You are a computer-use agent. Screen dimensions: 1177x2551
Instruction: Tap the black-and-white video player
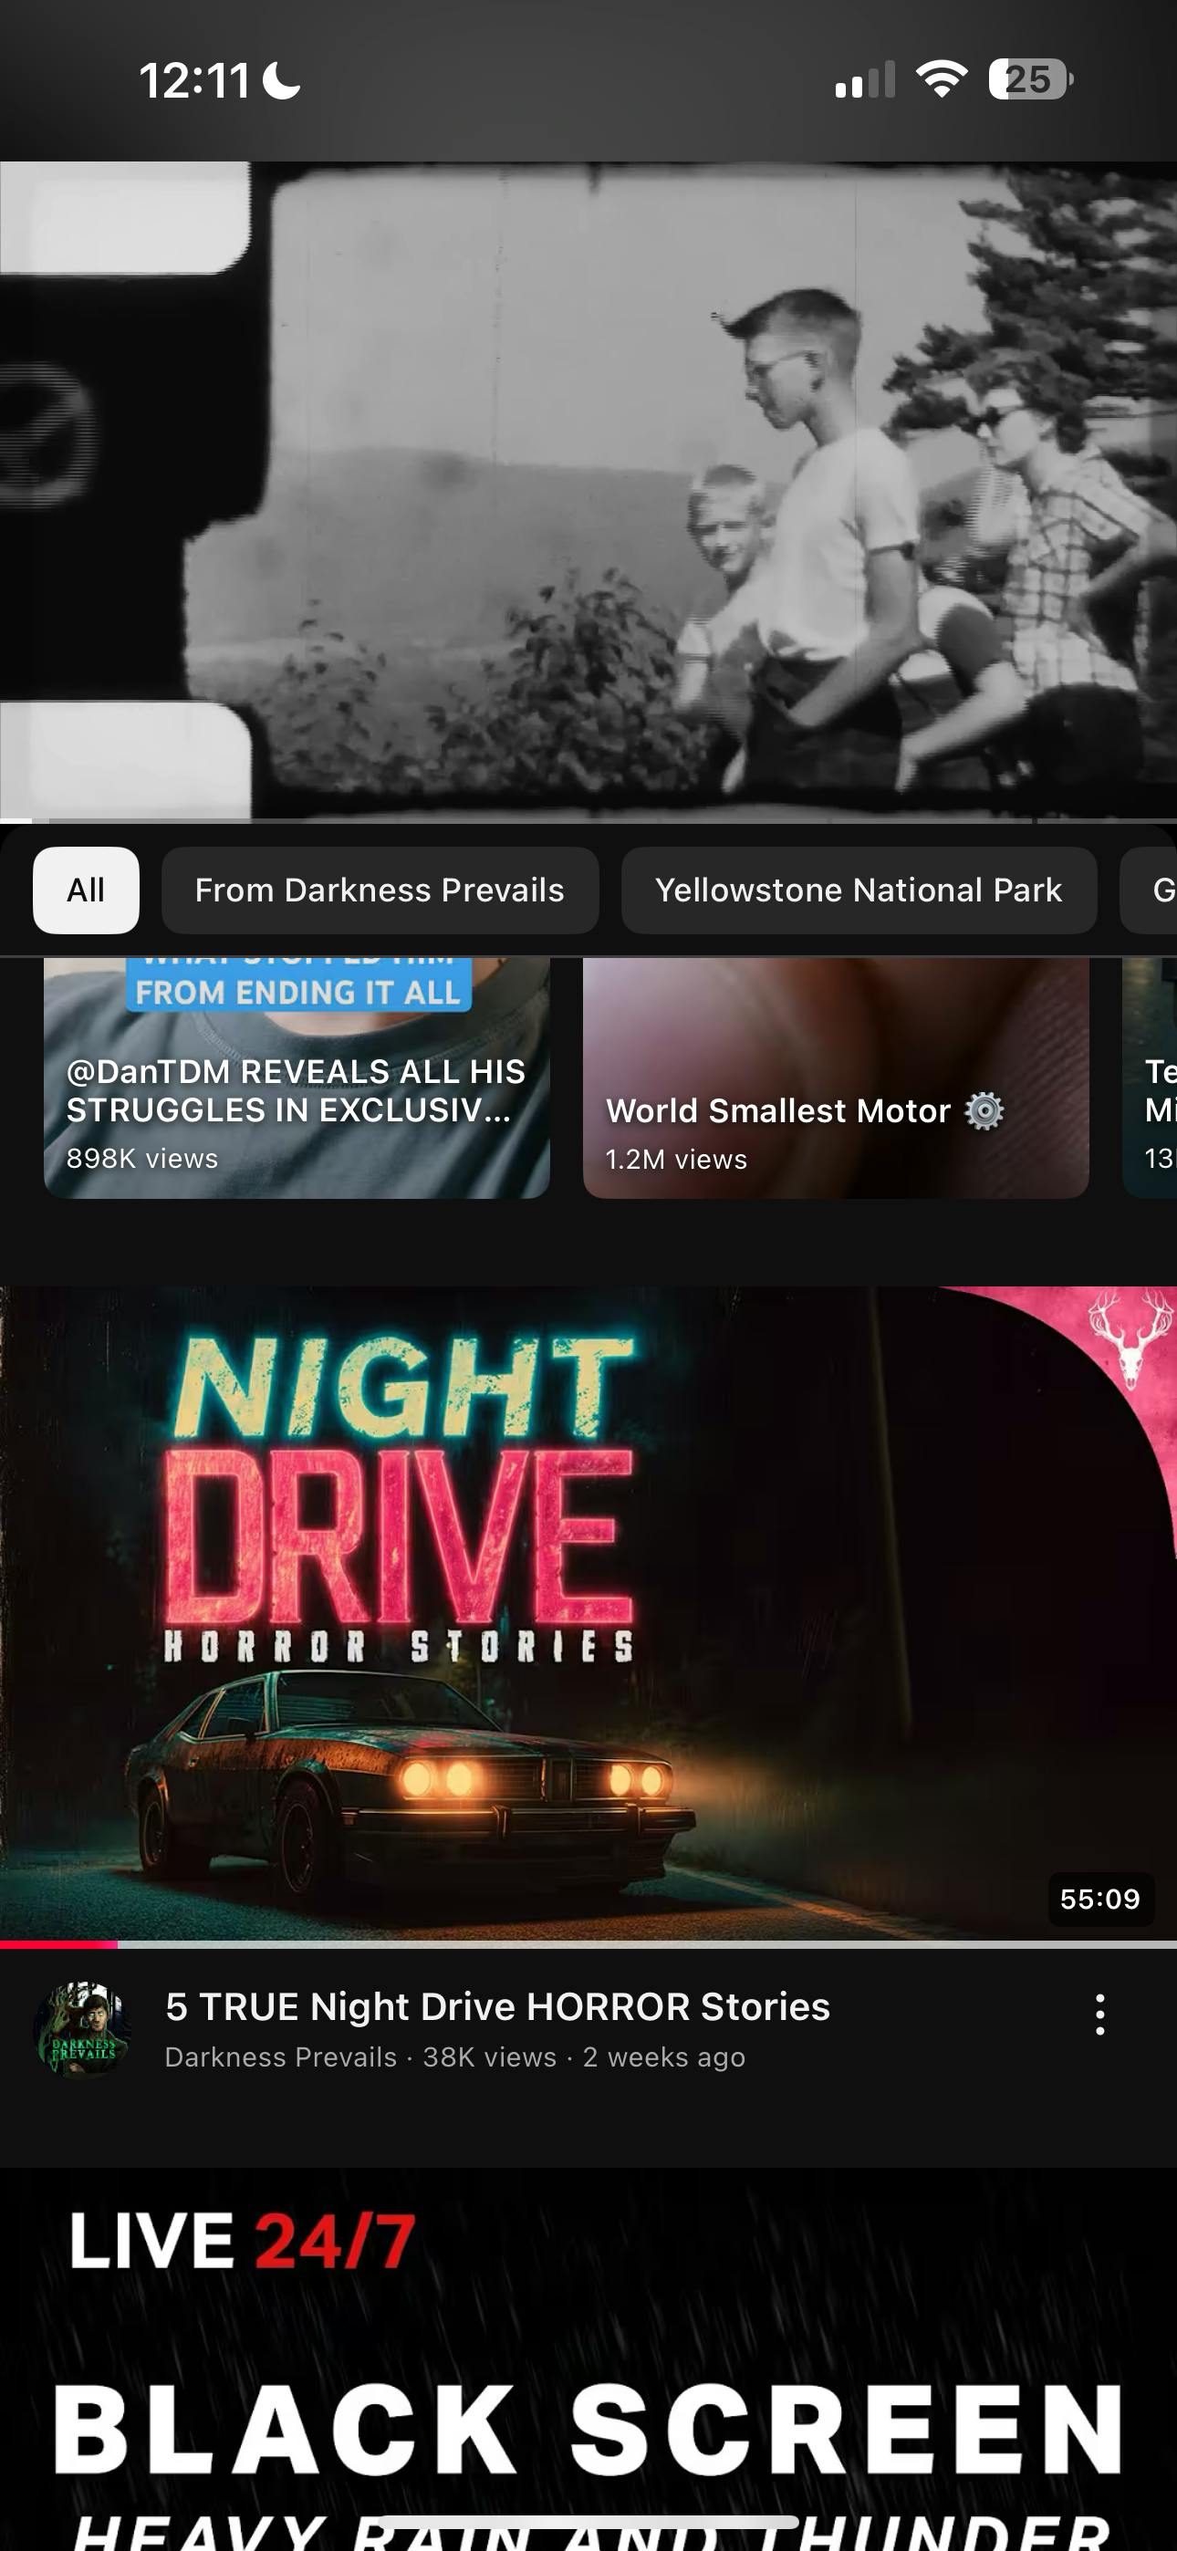588,491
